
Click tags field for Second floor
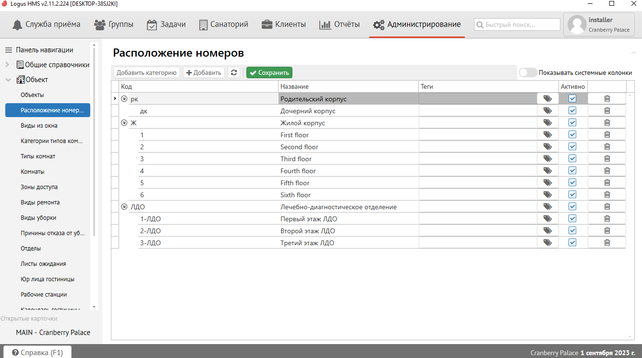coord(478,146)
